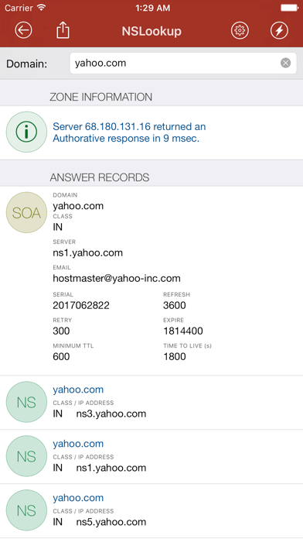This screenshot has height=539, width=303.
Task: Clear the domain field with X icon
Action: (285, 63)
